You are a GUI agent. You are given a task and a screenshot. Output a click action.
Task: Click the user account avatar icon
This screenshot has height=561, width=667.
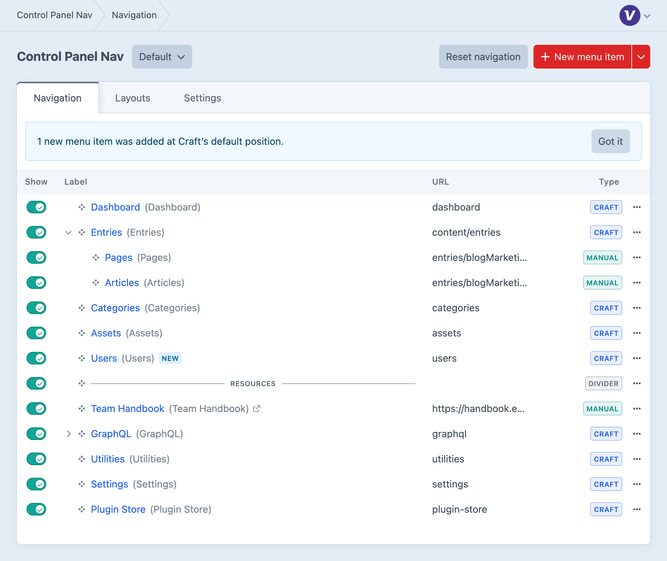click(630, 15)
